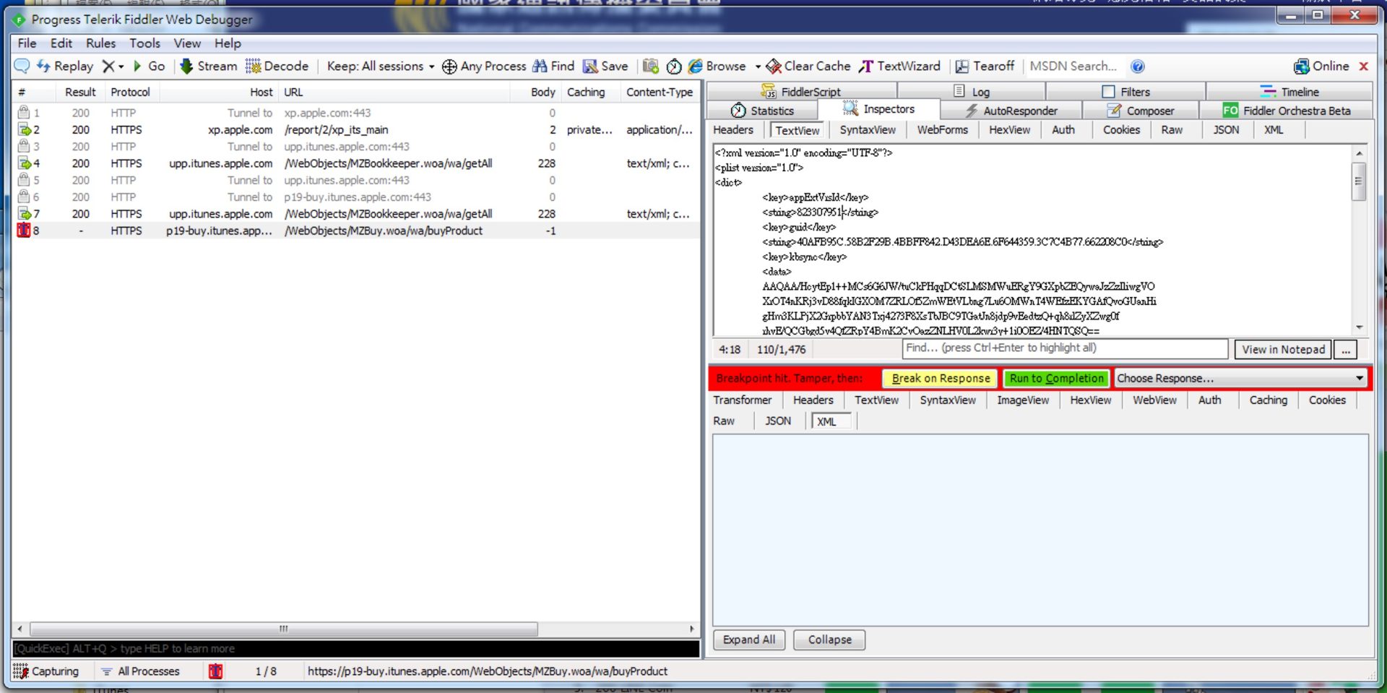The height and width of the screenshot is (693, 1387).
Task: Open the Tools menu
Action: pyautogui.click(x=144, y=43)
